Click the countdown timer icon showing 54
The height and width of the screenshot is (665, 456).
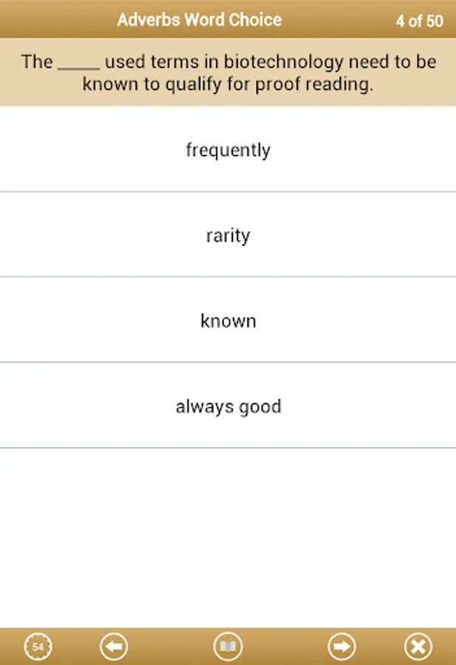point(38,647)
